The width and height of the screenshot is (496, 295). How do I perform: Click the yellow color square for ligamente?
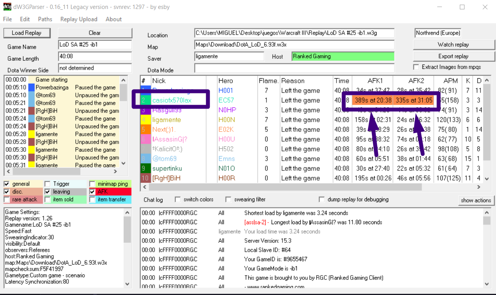(145, 120)
